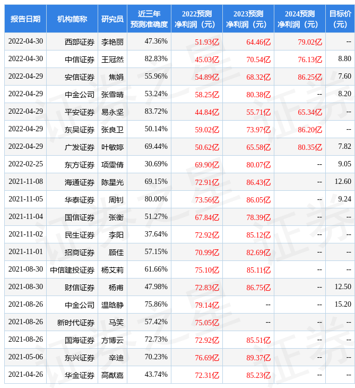Click the 2023预测净利润 column header
355x388 pixels.
click(248, 19)
